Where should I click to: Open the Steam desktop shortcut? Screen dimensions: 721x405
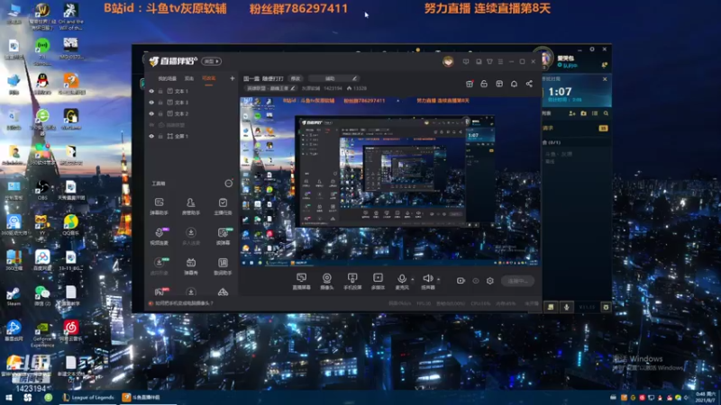click(14, 296)
